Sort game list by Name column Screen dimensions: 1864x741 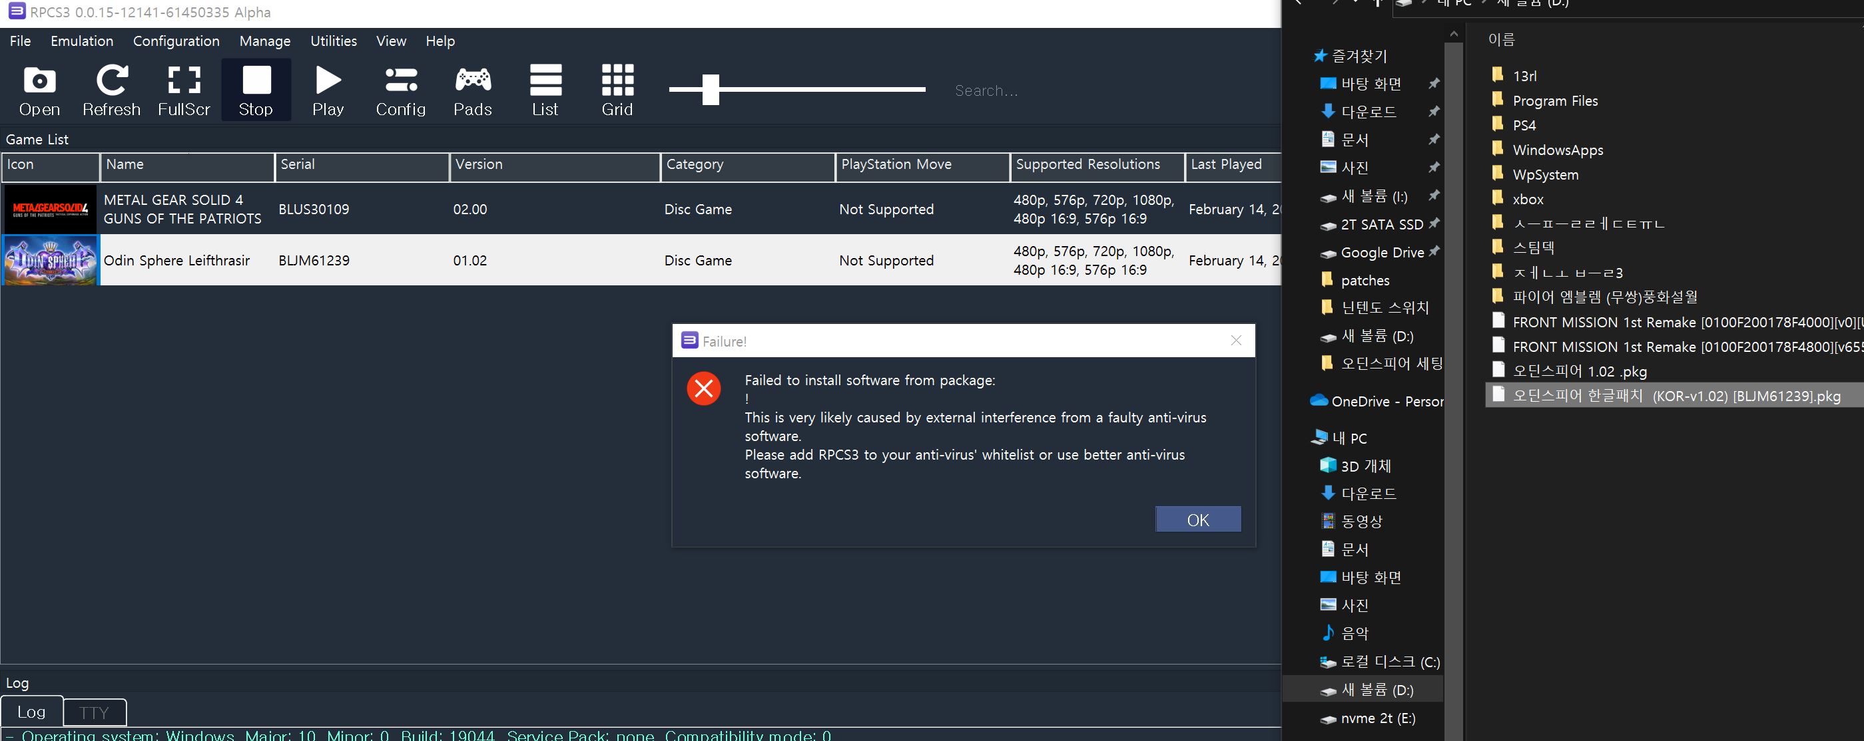click(x=187, y=166)
